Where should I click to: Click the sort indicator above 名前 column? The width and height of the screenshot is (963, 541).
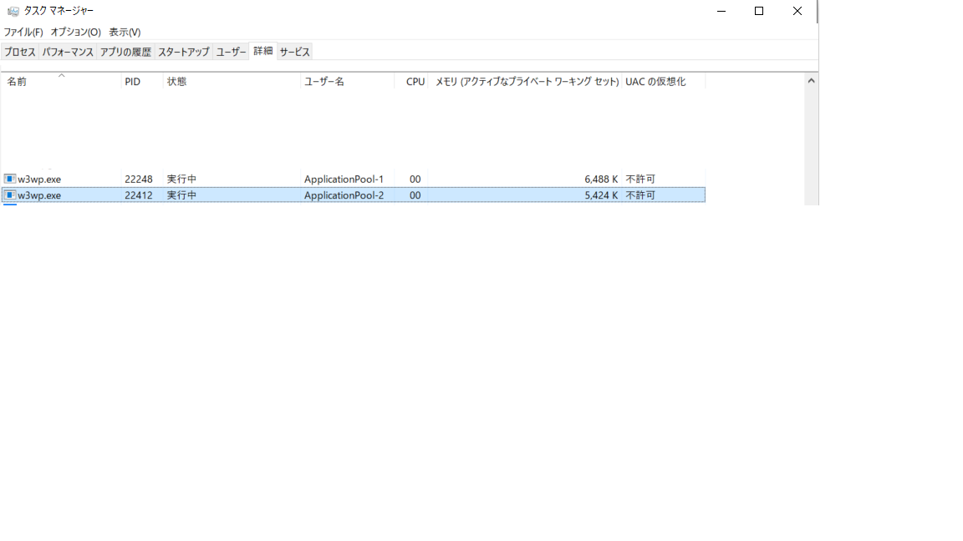60,75
